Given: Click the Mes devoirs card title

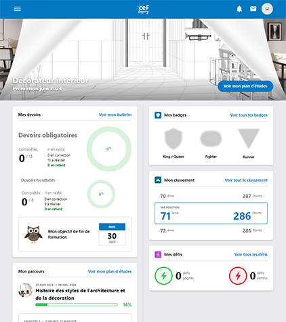Looking at the screenshot, I should (29, 115).
